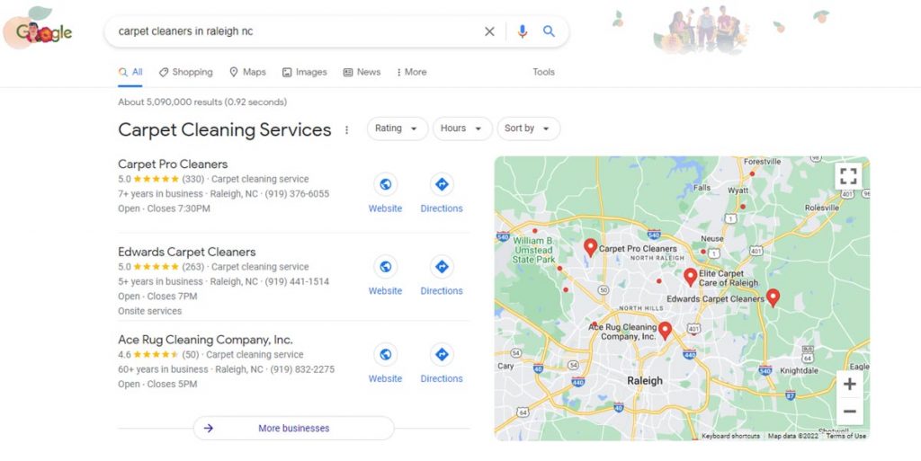Screen dimensions: 921x461
Task: Open three-dot options beside Carpet Cleaning Services
Action: 346,129
